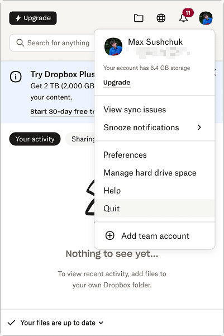Choose Quit to exit Dropbox
Viewport: 224px width, 336px height.
tap(155, 209)
